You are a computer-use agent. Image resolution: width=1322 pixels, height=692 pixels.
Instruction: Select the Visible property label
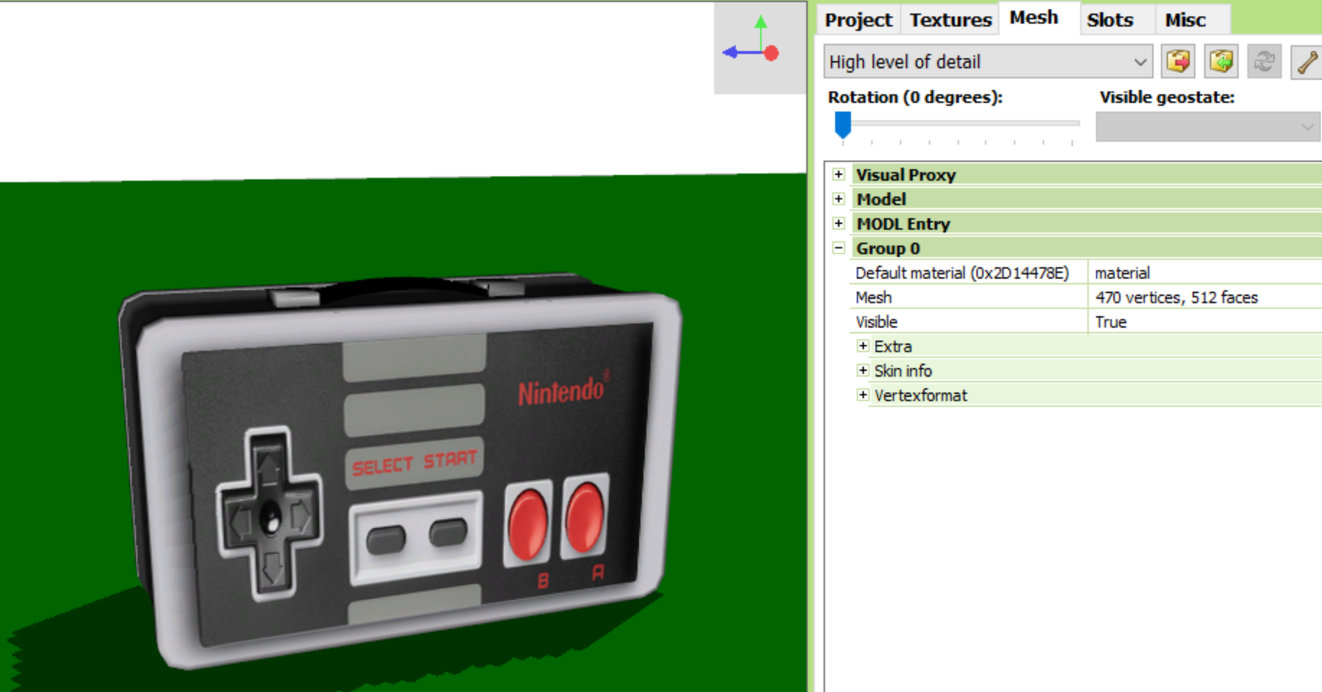[876, 322]
